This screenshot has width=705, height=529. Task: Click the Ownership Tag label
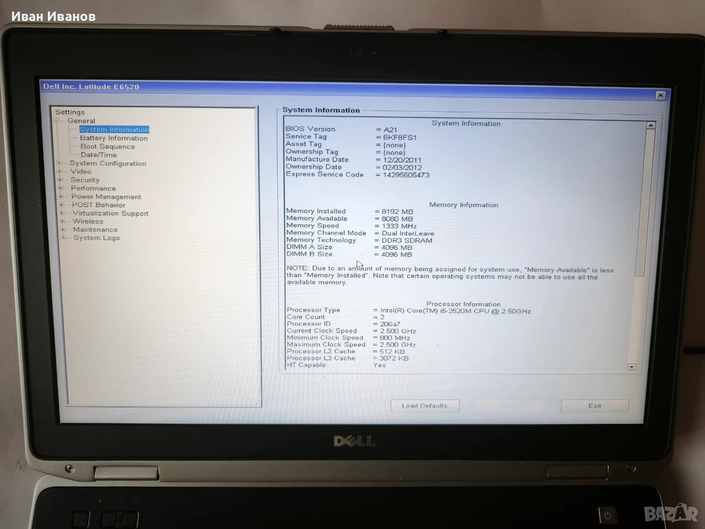click(x=312, y=152)
